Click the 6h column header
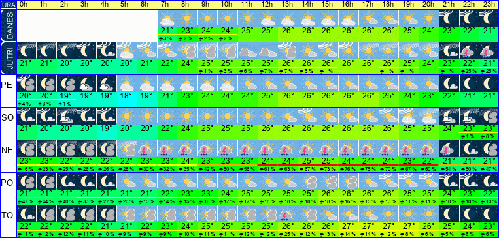Image resolution: width=499 pixels, height=238 pixels. (145, 5)
